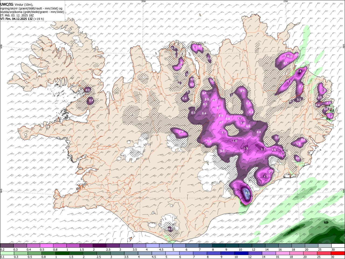Click the 'UWC/IG: Vindur (10m)' title text
Screen dimensions: 345x259
pos(17,5)
